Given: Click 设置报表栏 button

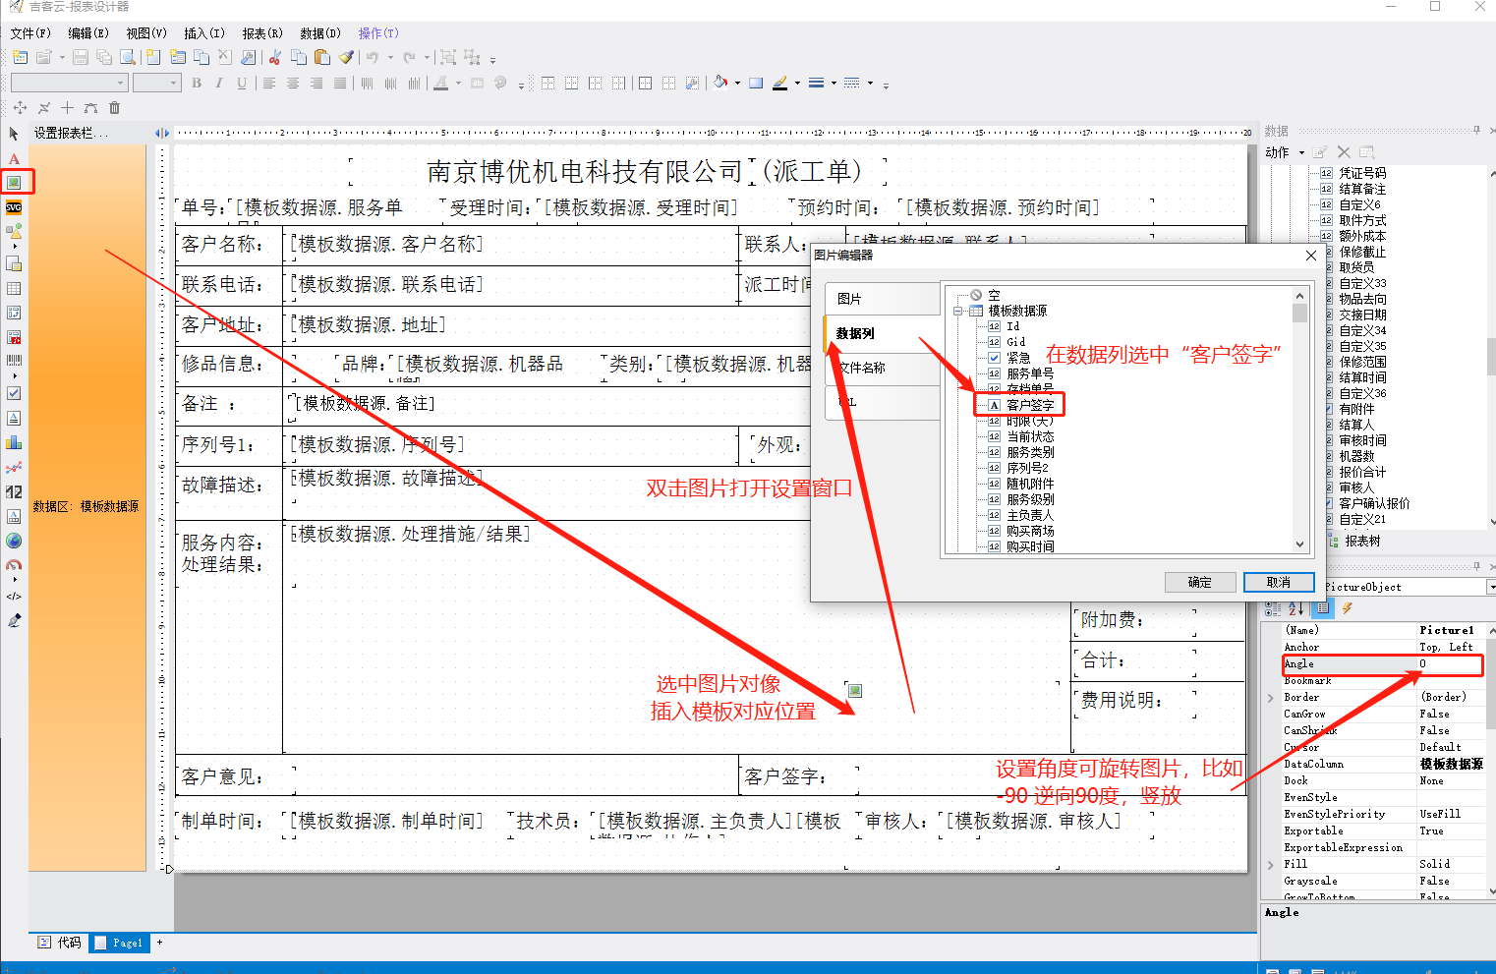Looking at the screenshot, I should tap(71, 133).
